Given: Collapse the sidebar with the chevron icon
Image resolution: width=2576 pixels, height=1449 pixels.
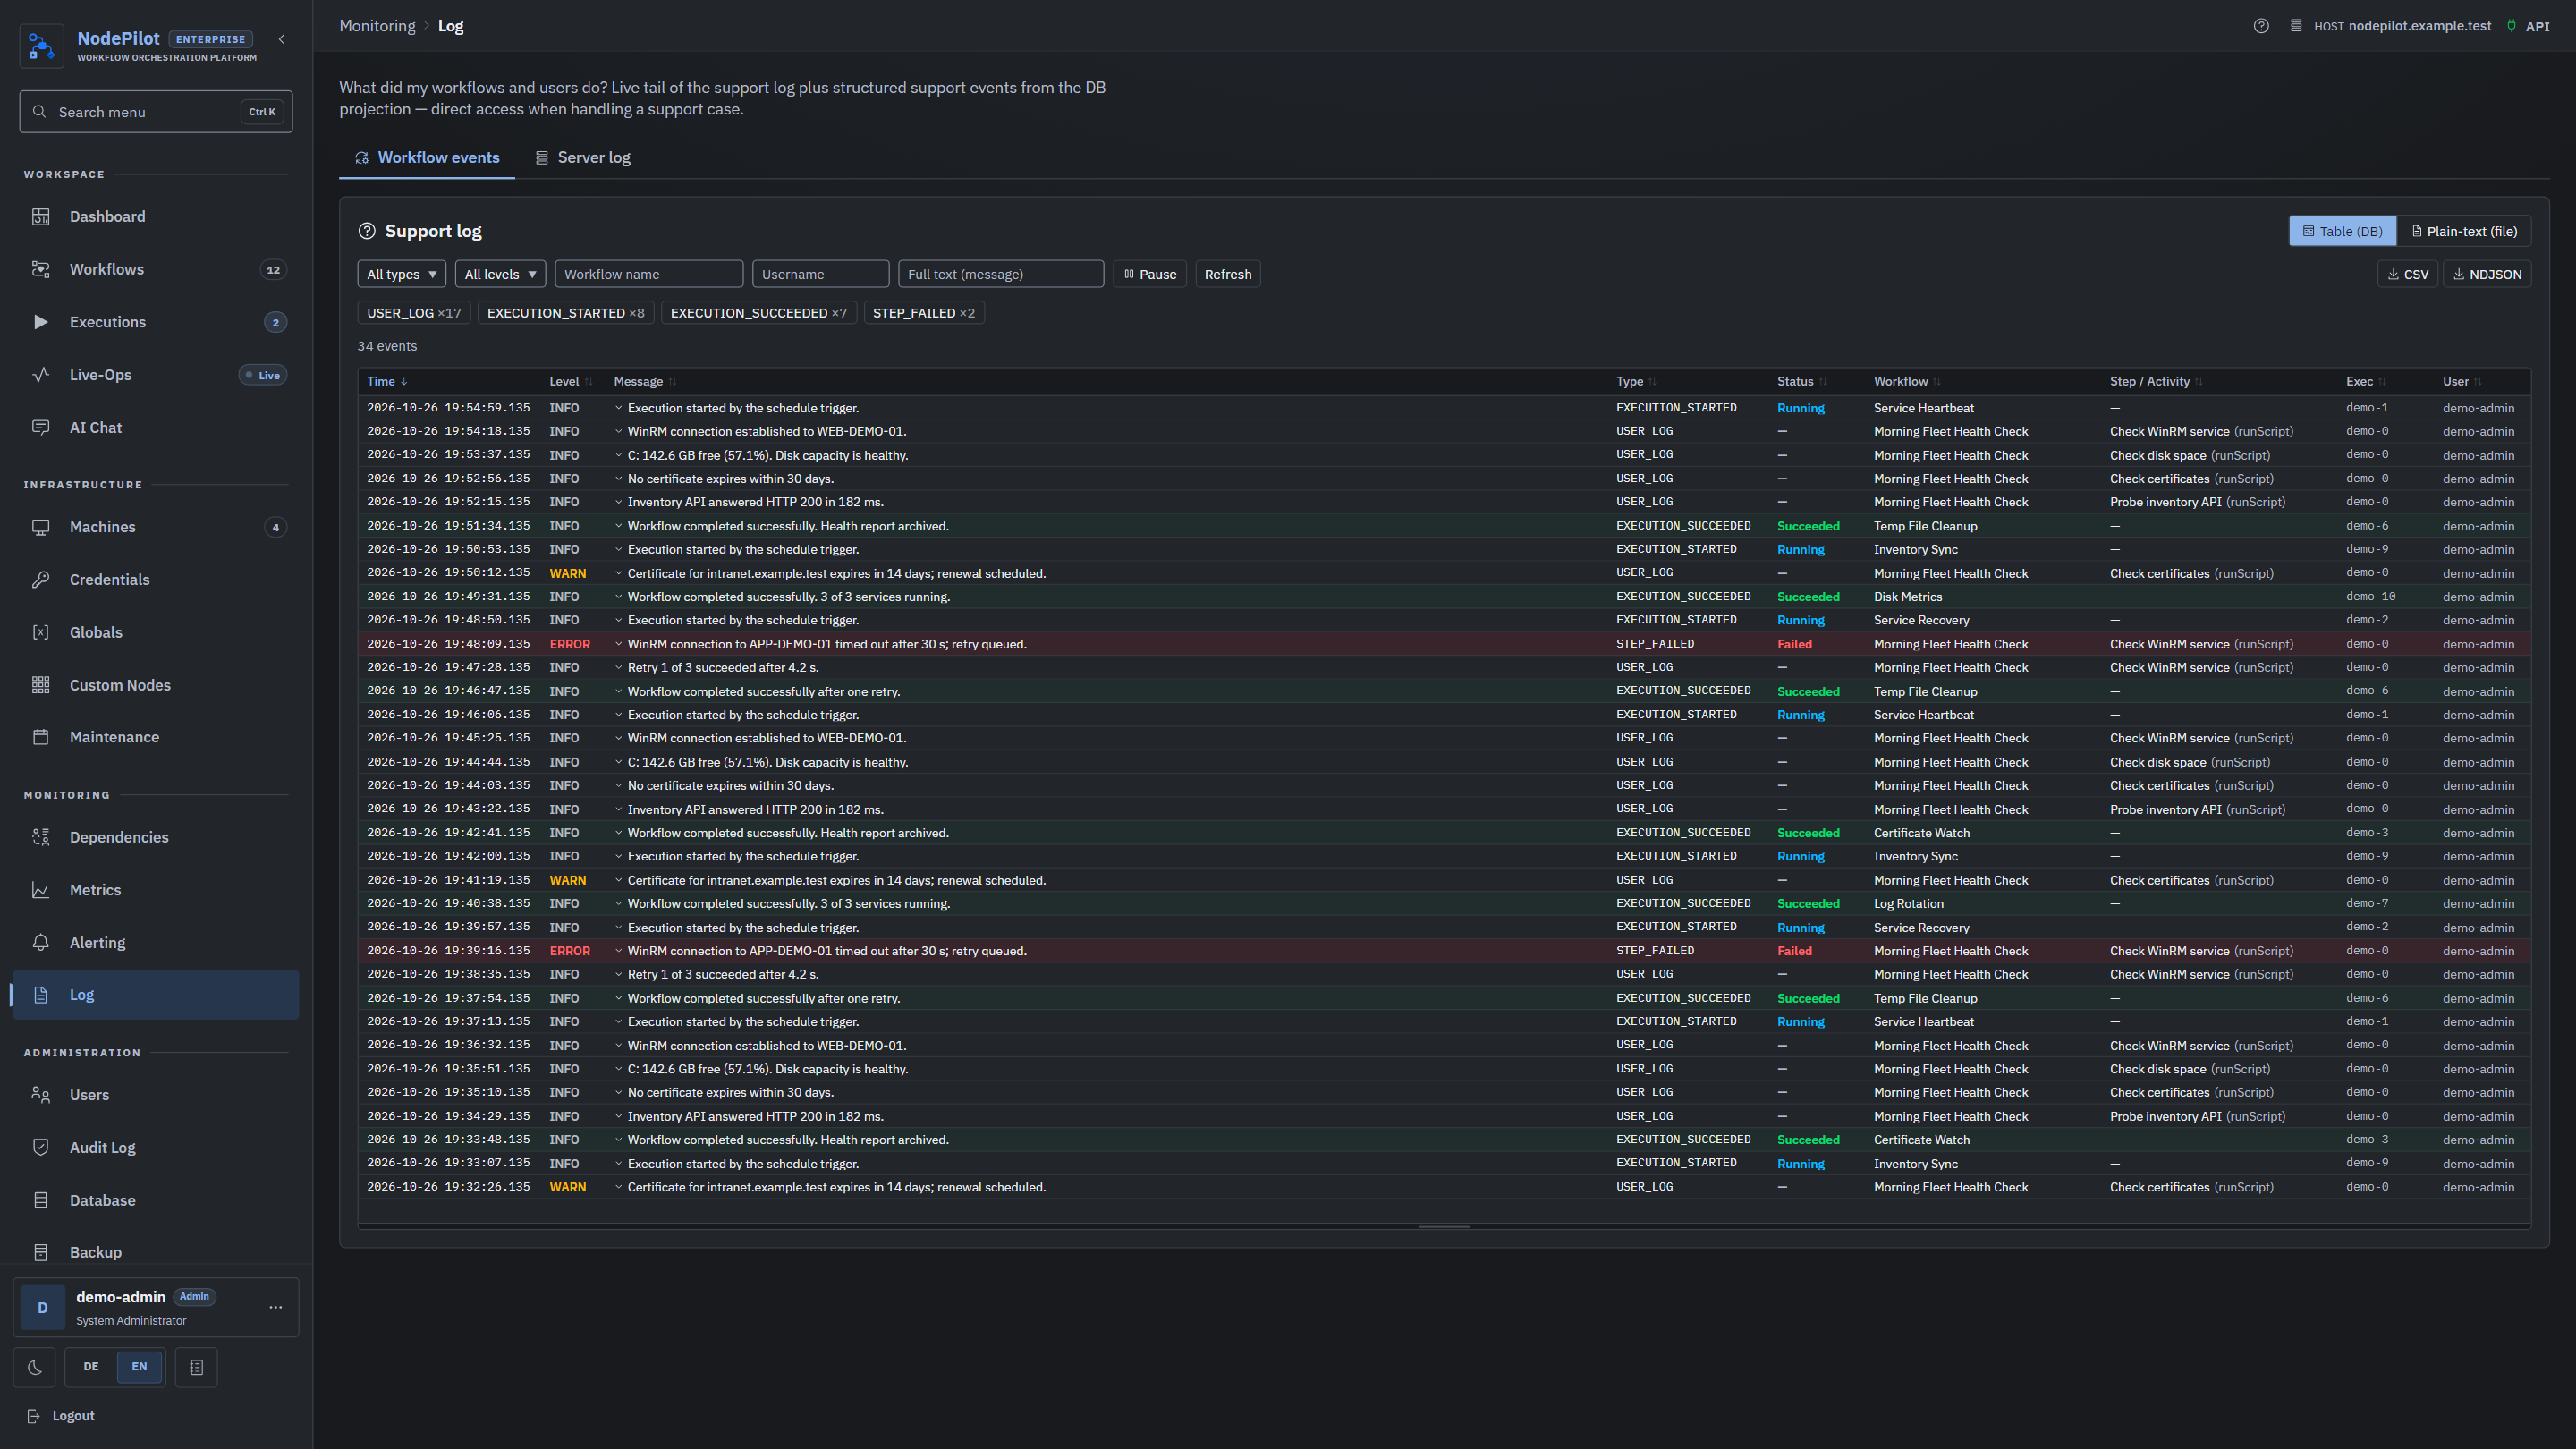Looking at the screenshot, I should pyautogui.click(x=281, y=39).
